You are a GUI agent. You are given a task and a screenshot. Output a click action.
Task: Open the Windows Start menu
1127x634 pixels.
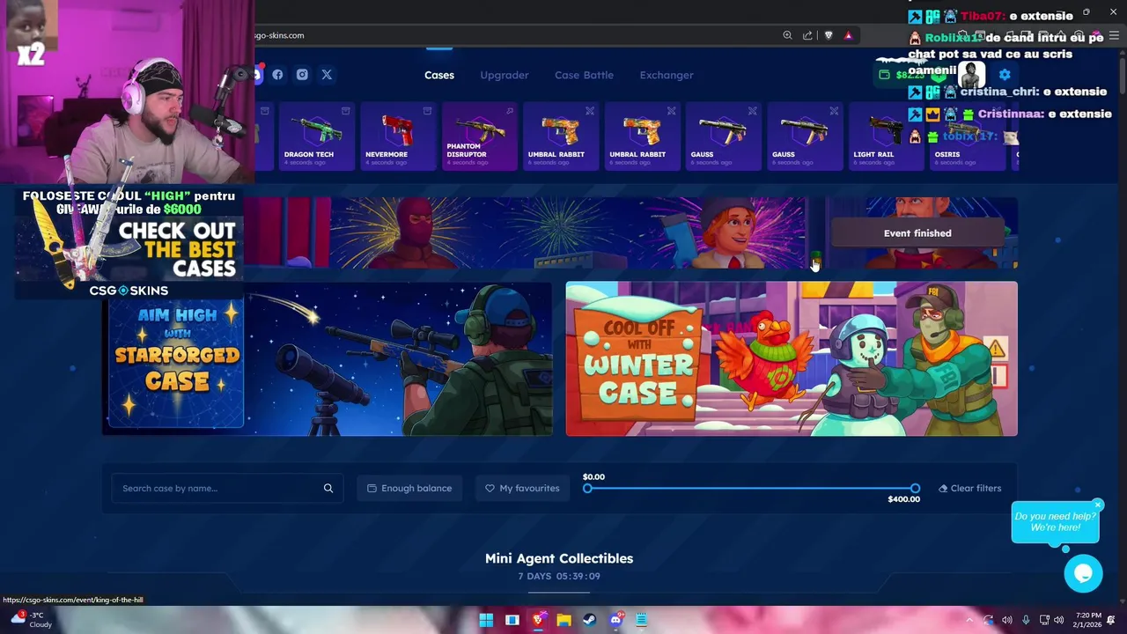486,620
